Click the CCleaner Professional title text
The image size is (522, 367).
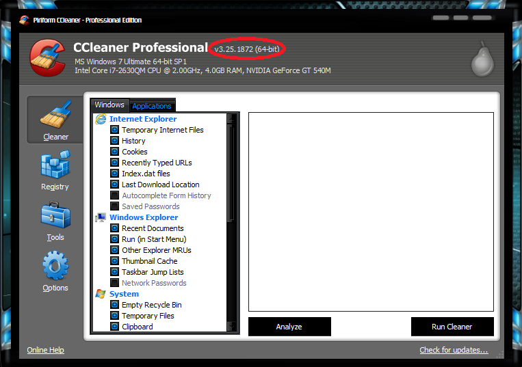(140, 48)
